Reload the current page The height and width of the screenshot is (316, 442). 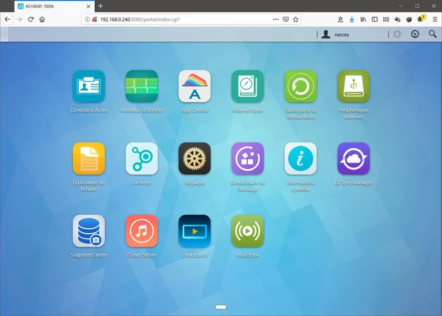coord(31,20)
